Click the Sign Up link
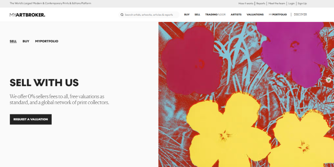The height and width of the screenshot is (167, 334). click(302, 3)
